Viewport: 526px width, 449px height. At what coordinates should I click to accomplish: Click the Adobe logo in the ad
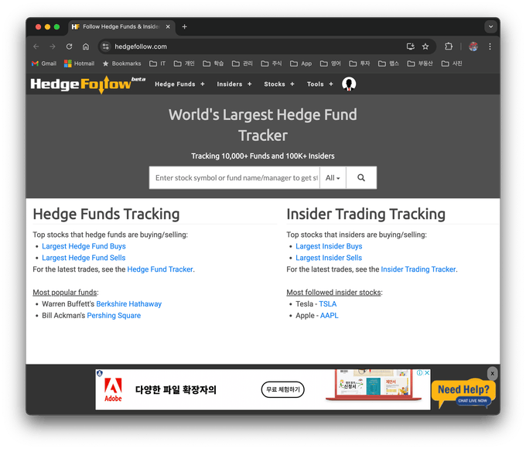tap(113, 389)
